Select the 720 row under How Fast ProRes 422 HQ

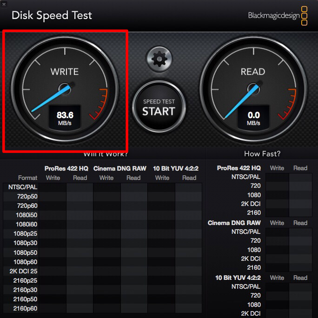(x=281, y=186)
